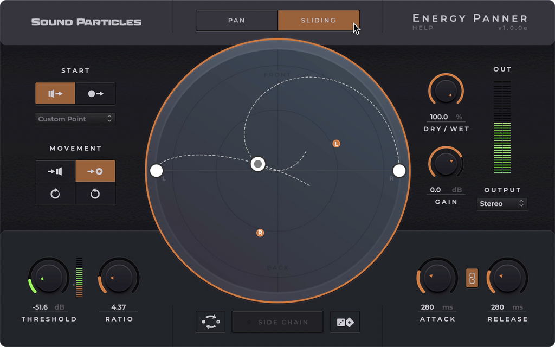The height and width of the screenshot is (347, 555).
Task: Switch to the Sliding tab
Action: pos(318,21)
